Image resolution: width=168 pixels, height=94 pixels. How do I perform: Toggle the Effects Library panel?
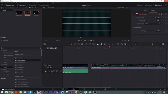coord(21,5)
